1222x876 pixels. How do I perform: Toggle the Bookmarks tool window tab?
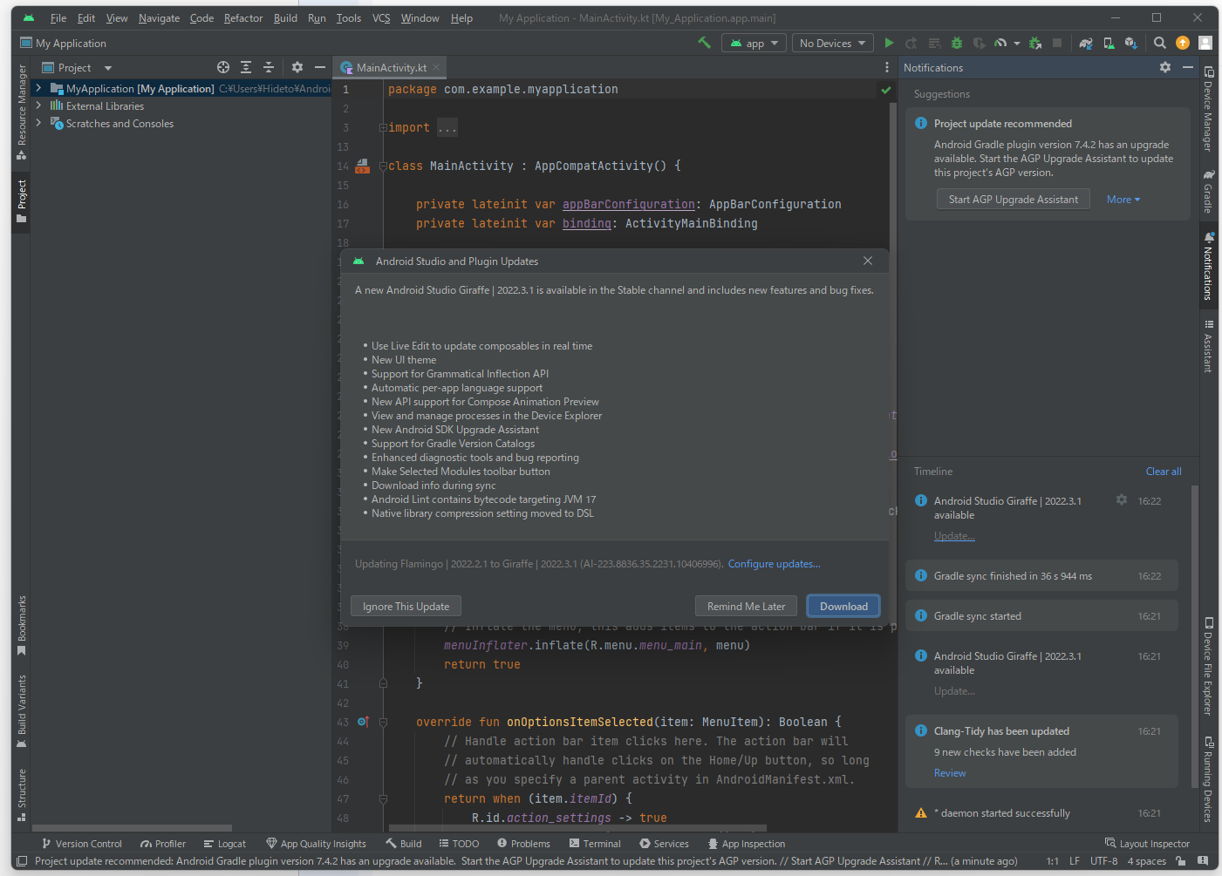(22, 625)
